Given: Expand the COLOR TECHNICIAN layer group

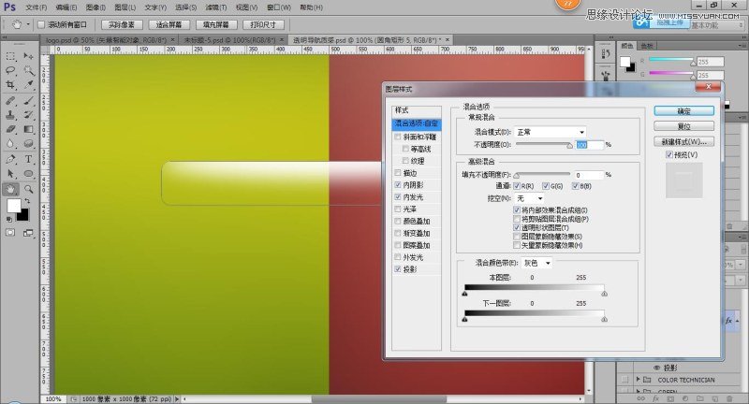Looking at the screenshot, I should point(639,379).
